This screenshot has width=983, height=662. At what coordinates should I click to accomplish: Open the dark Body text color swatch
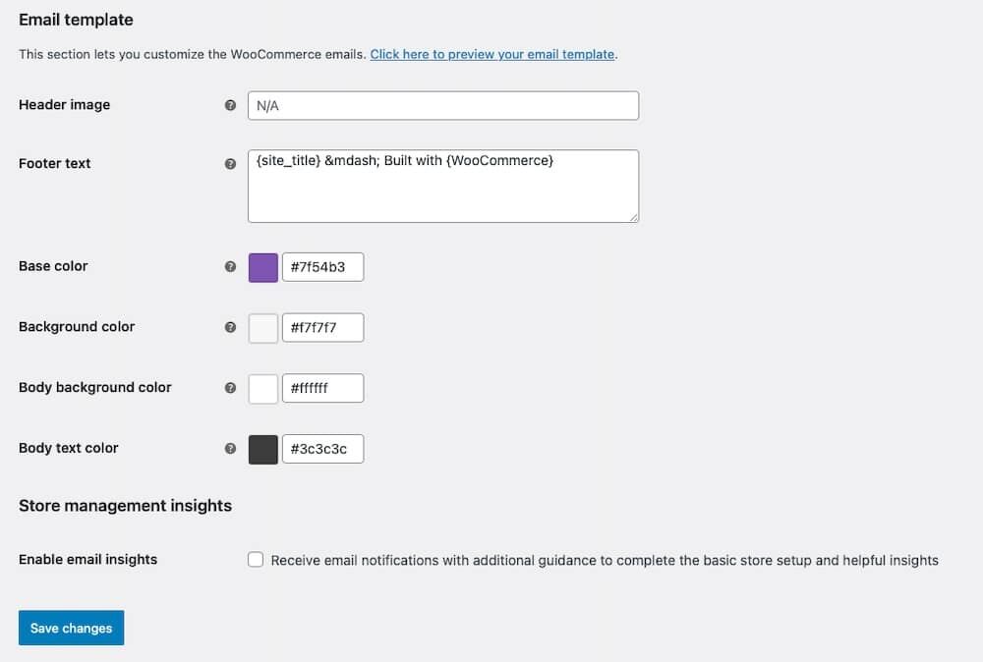(x=263, y=450)
